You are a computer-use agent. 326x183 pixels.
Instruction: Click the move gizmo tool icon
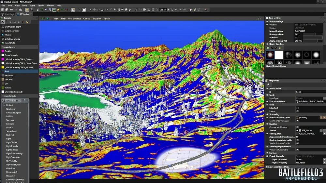pyautogui.click(x=94, y=10)
